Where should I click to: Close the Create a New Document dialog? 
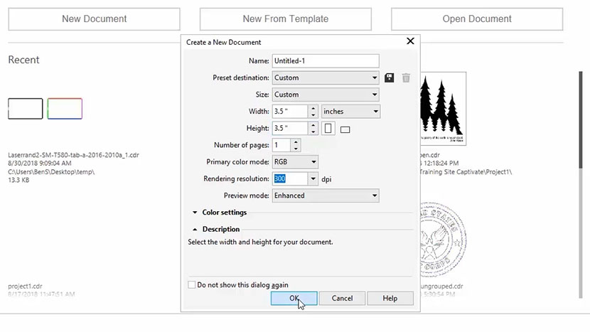click(410, 42)
